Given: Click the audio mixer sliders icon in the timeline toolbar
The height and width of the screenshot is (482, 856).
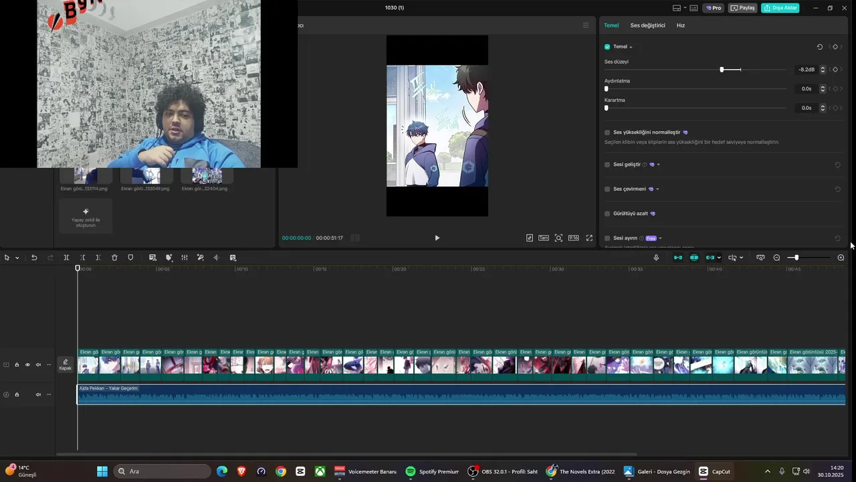Looking at the screenshot, I should coord(185,258).
